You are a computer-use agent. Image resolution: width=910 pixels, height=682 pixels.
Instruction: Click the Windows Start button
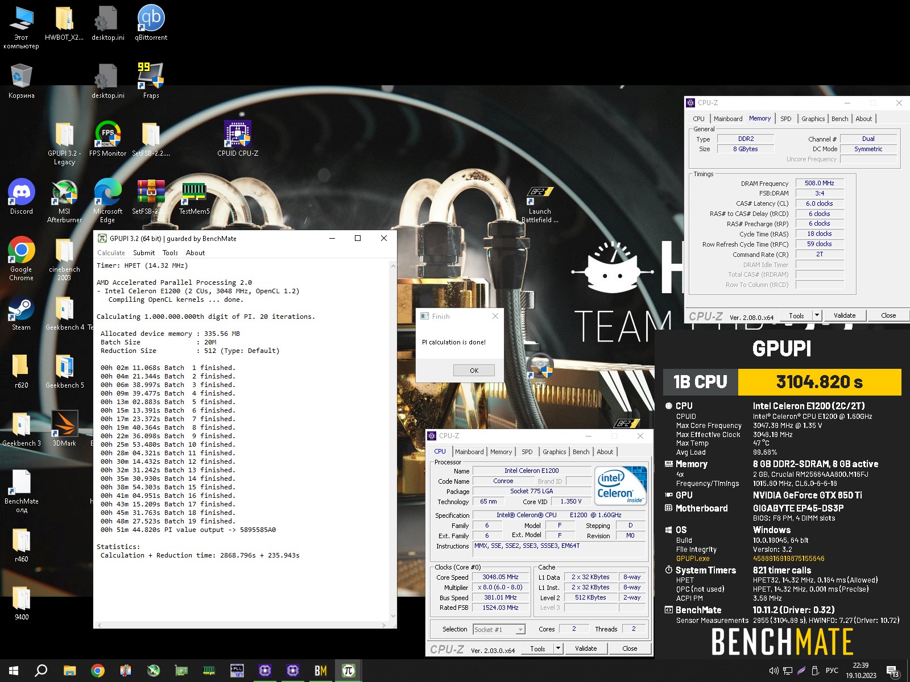(x=14, y=671)
